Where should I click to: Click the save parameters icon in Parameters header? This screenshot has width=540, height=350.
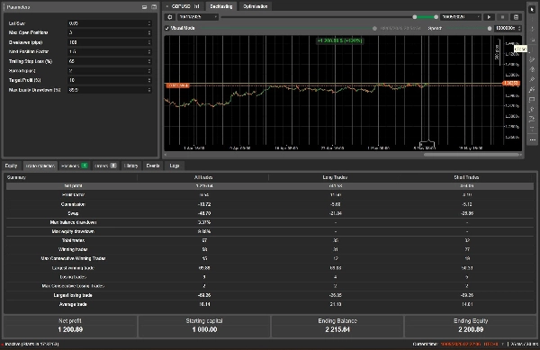(154, 7)
